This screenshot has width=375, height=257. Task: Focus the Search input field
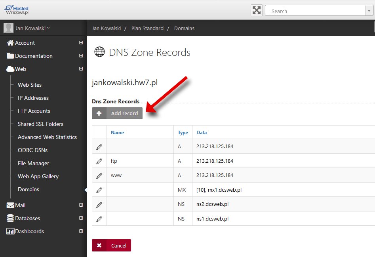315,11
